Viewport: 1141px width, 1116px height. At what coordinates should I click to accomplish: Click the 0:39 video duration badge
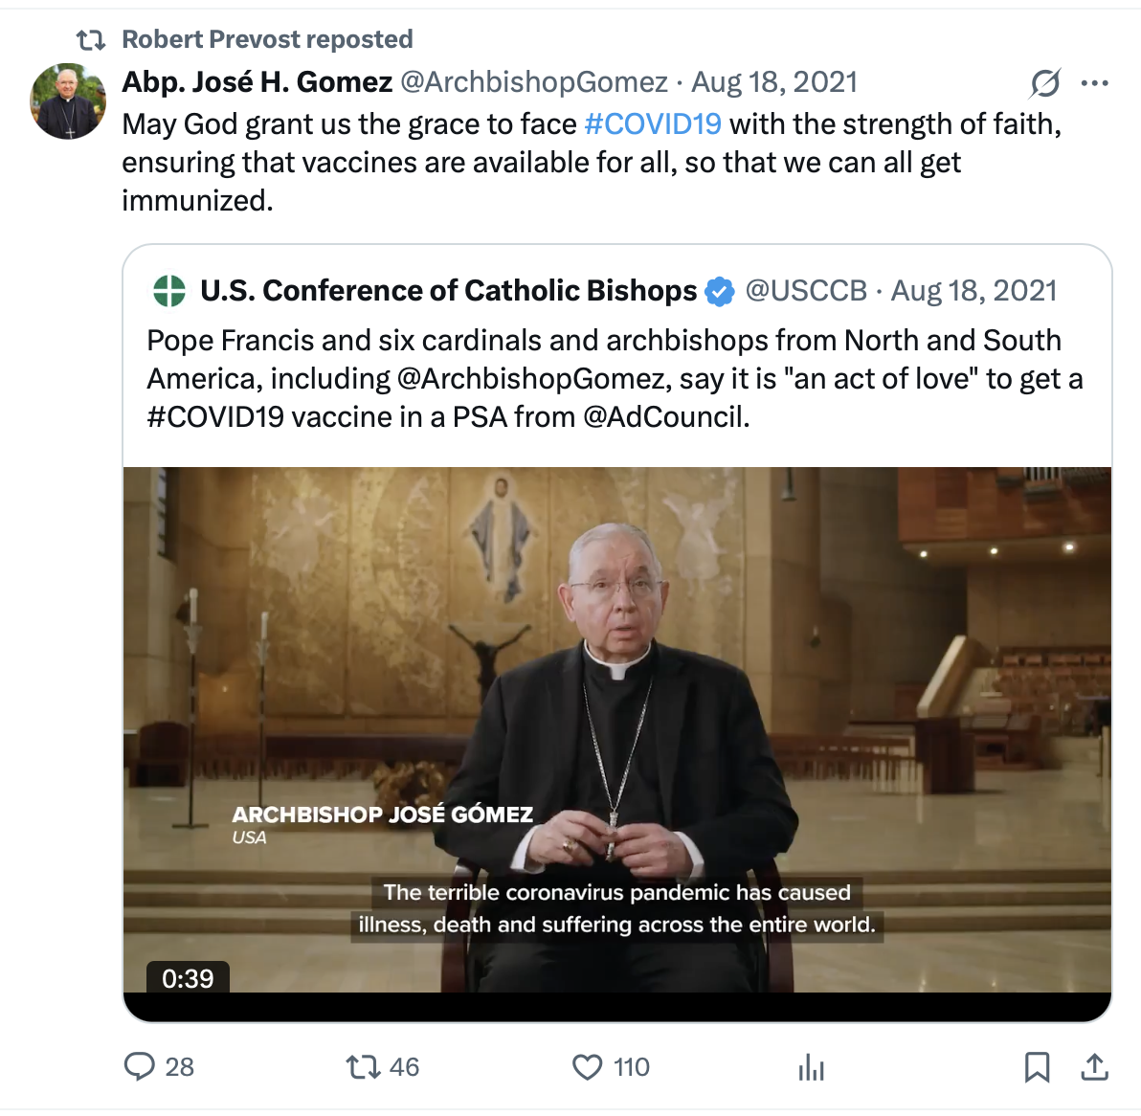point(188,978)
